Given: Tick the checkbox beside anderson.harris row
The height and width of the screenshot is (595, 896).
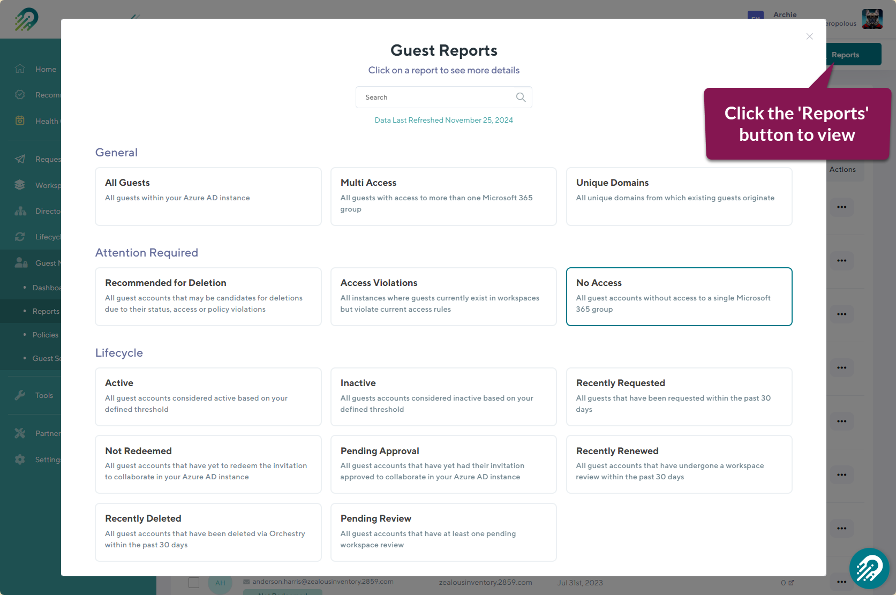Looking at the screenshot, I should pos(194,583).
